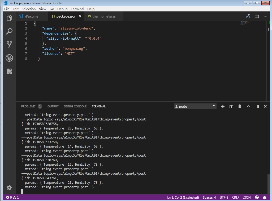Click the errors count in status bar
The width and height of the screenshot is (272, 201).
(x=9, y=198)
